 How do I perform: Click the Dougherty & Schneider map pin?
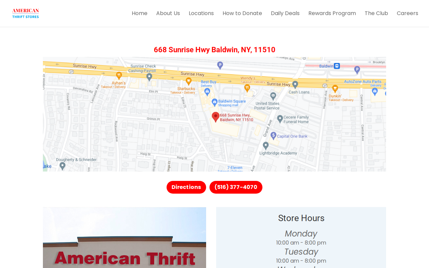(62, 166)
